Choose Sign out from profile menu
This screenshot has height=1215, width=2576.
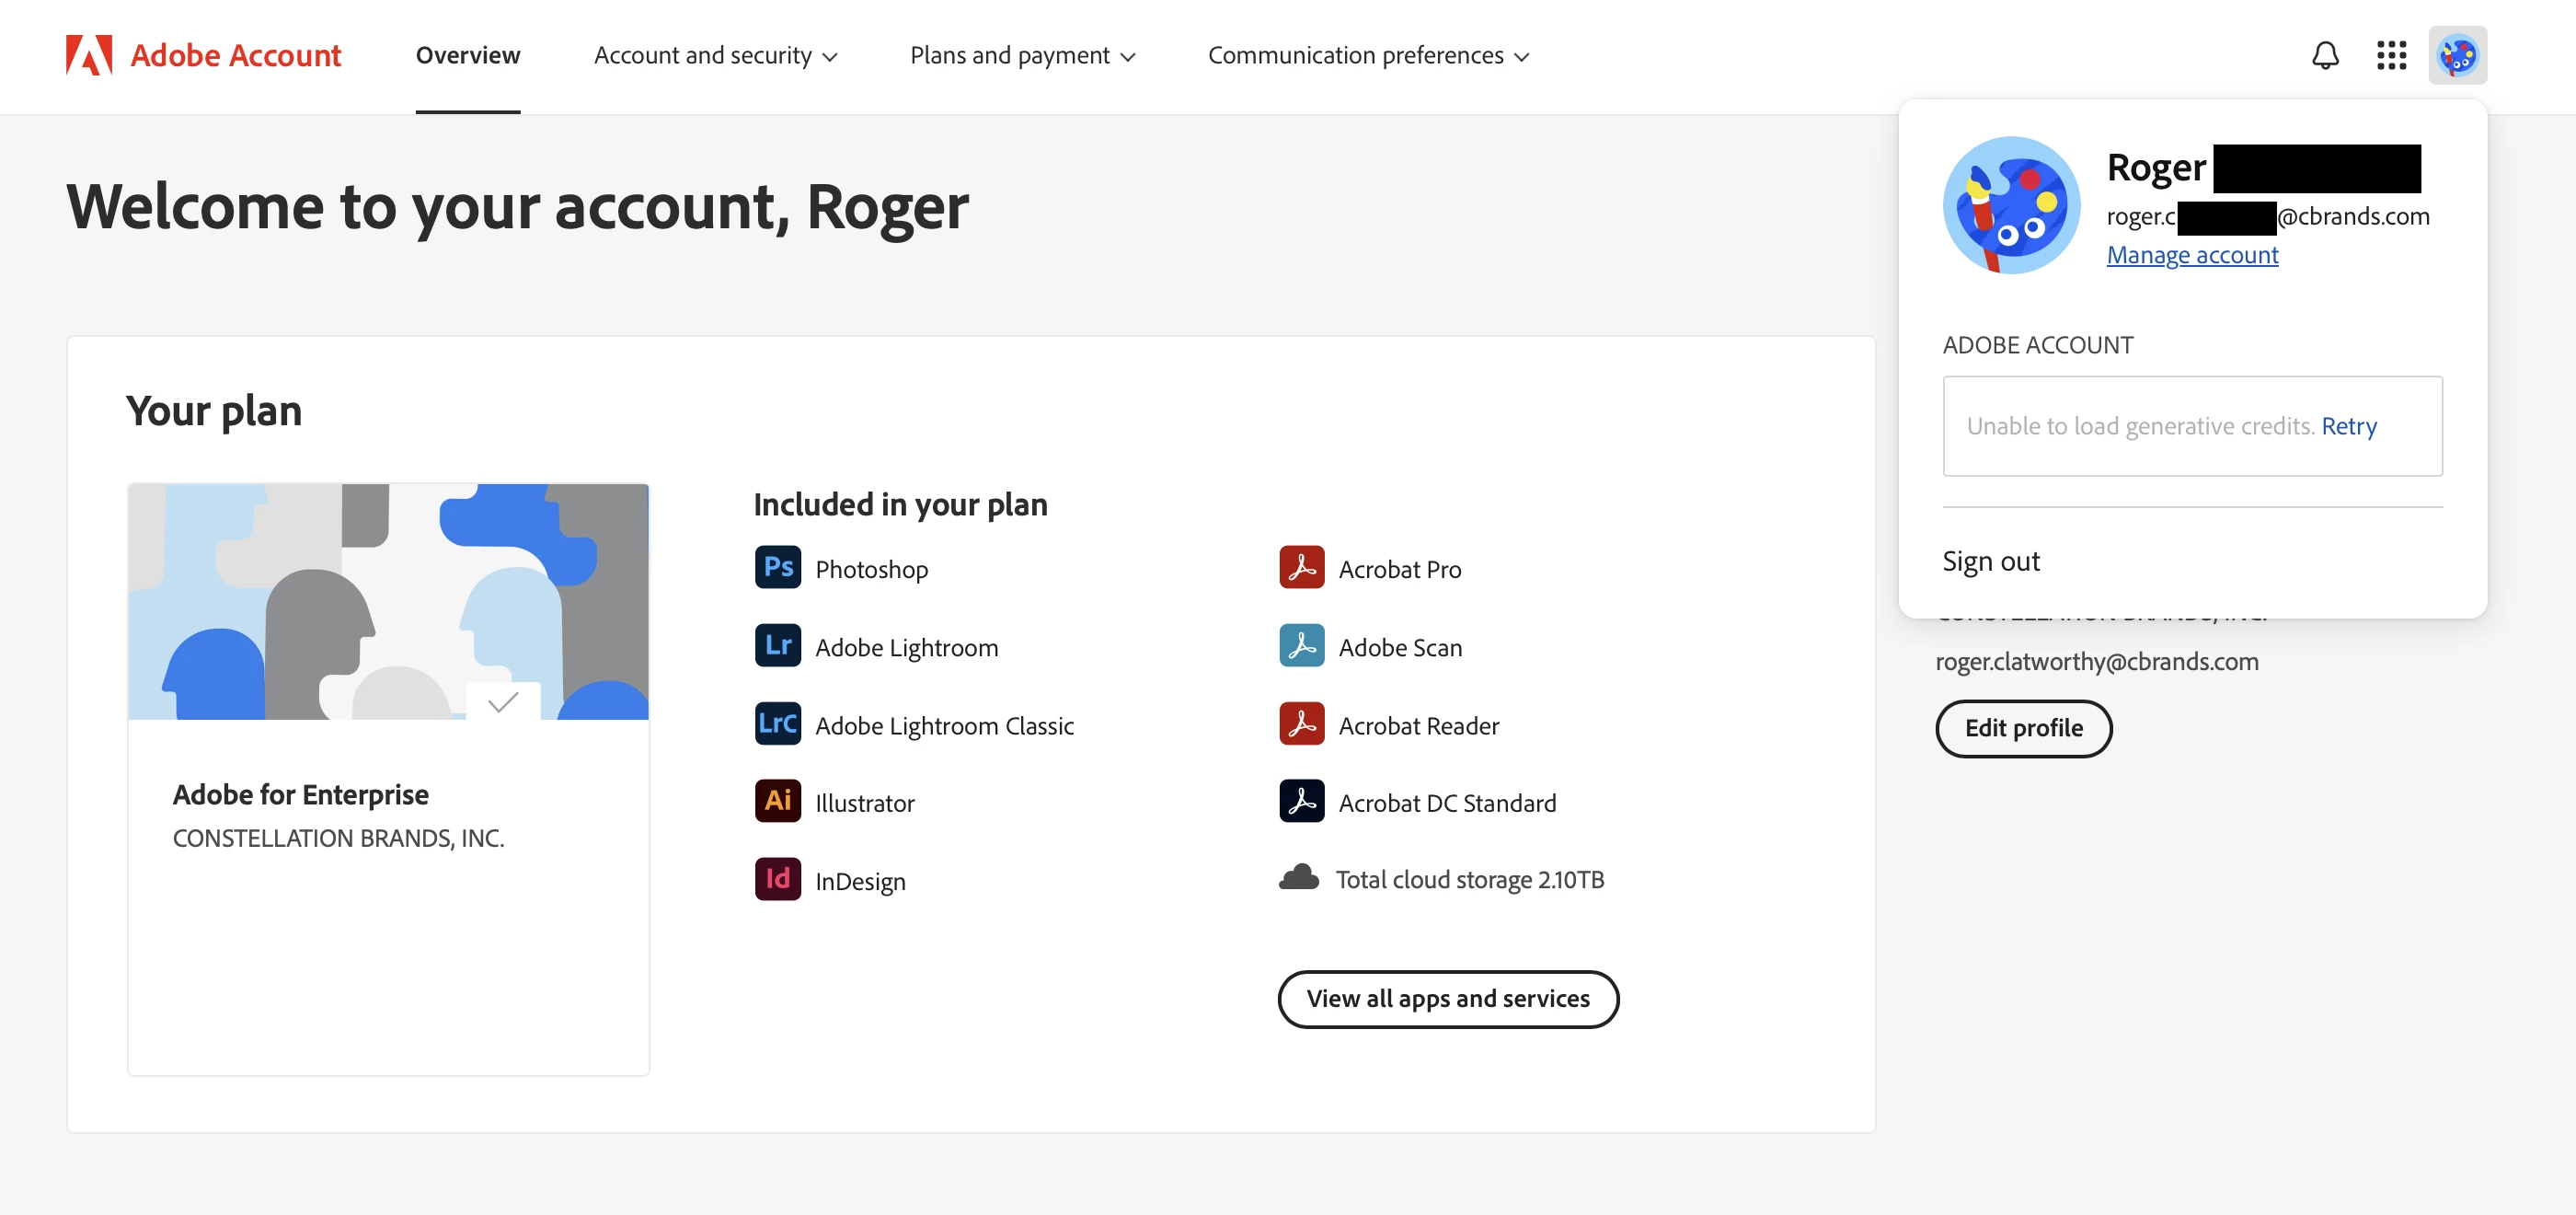point(1990,561)
